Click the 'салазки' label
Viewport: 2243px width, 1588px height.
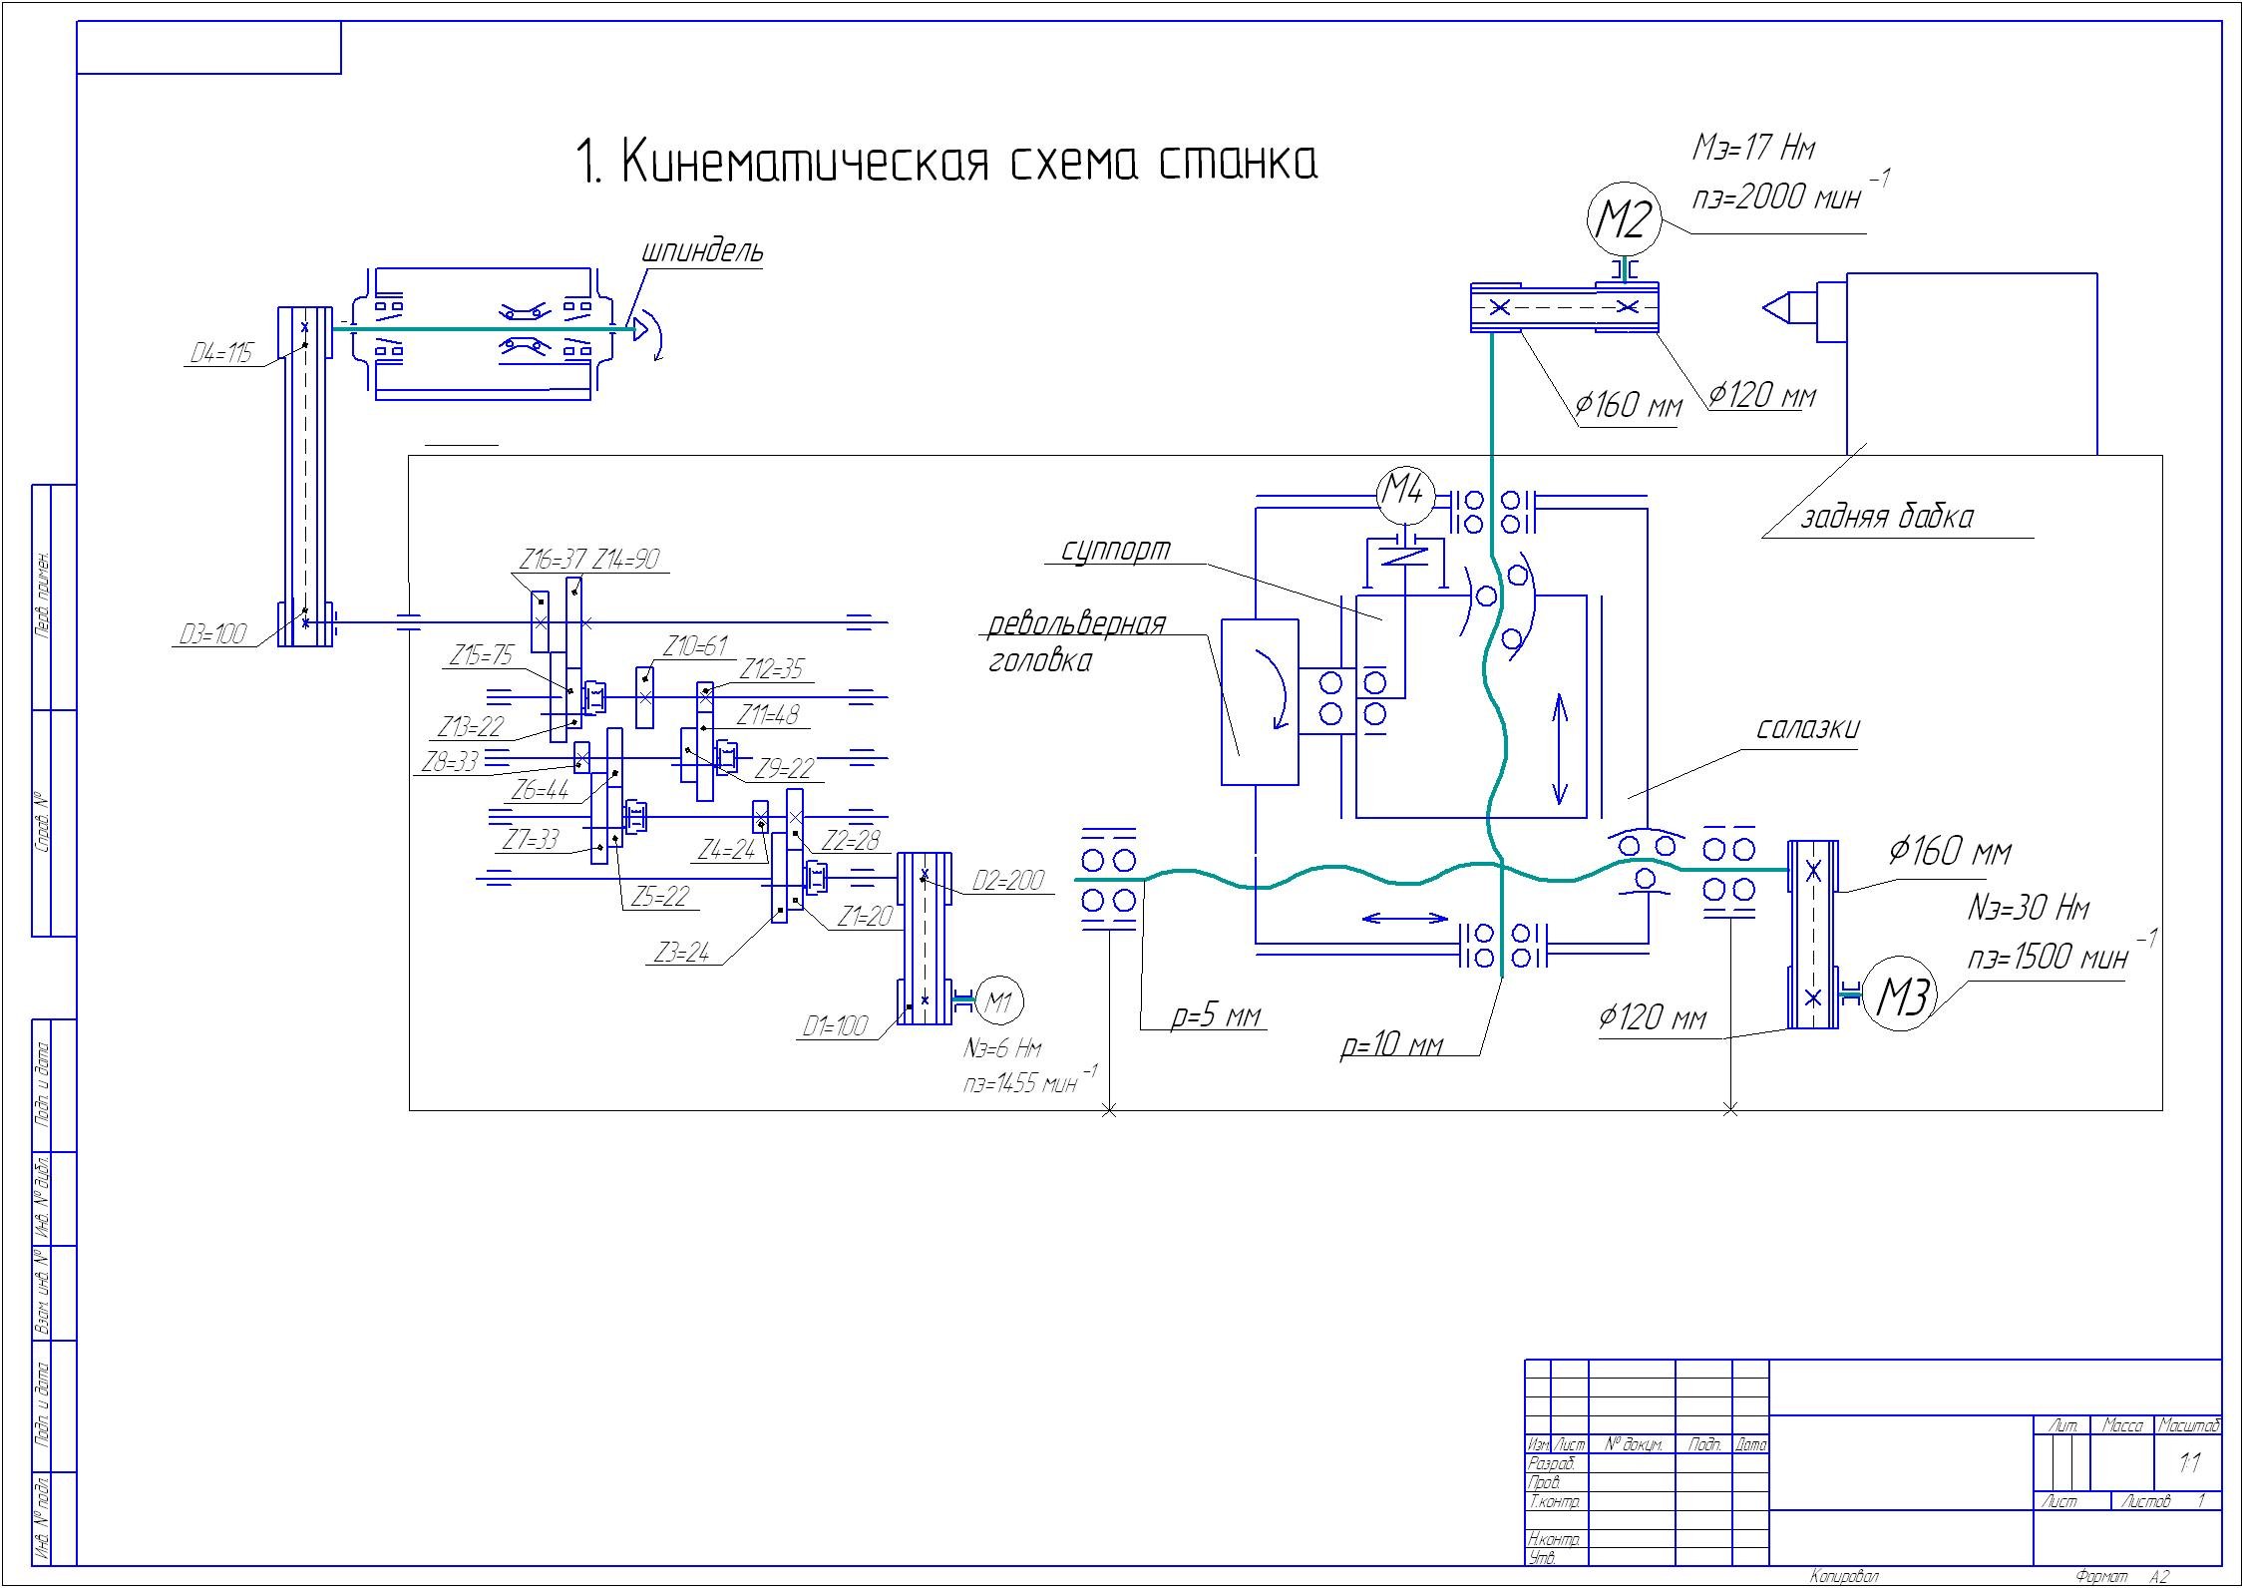click(x=1807, y=729)
